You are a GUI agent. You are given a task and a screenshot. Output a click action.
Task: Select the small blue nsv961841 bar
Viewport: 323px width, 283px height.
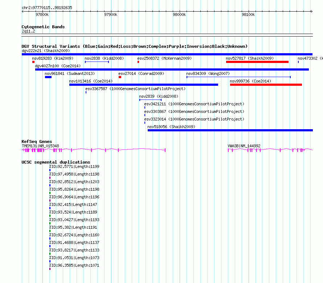click(48, 77)
